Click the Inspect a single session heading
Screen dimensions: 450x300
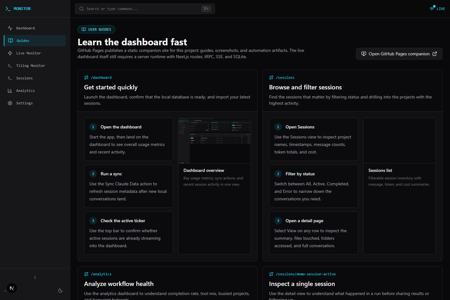pos(302,284)
